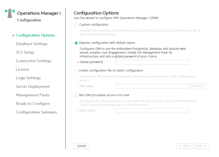
Task: Open Connection Settings step
Action: [33, 61]
